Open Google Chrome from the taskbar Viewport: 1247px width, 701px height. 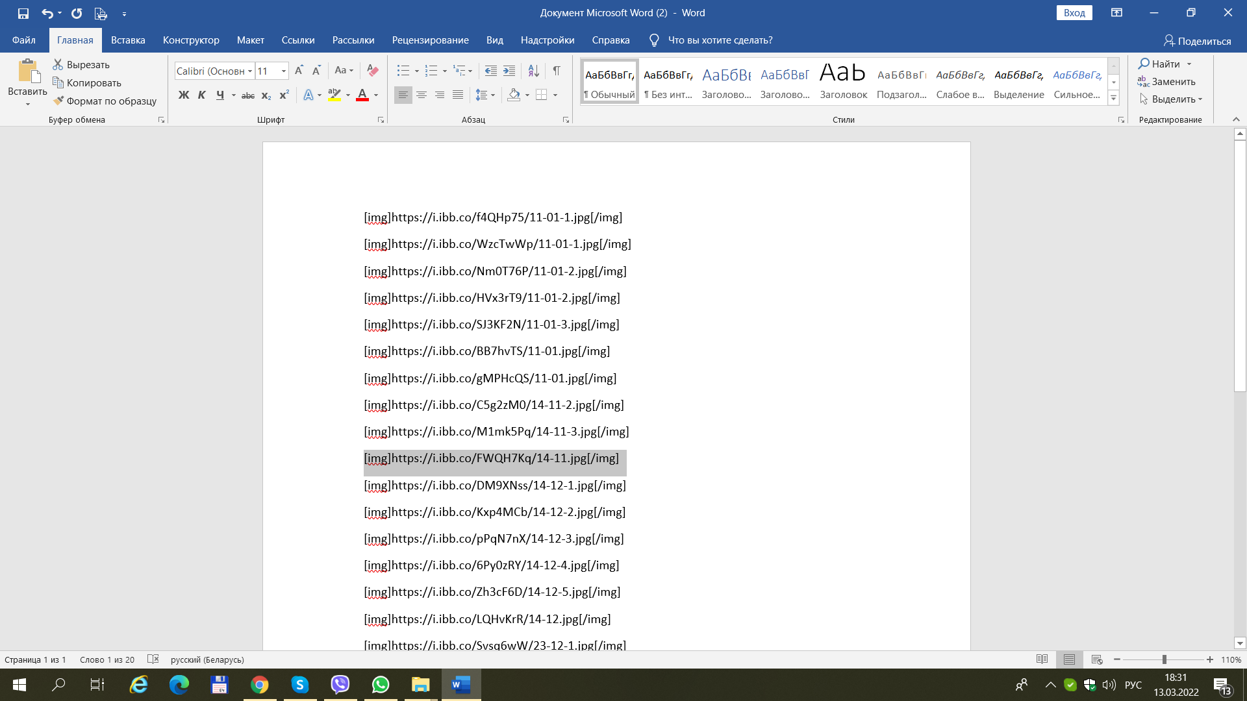[260, 684]
